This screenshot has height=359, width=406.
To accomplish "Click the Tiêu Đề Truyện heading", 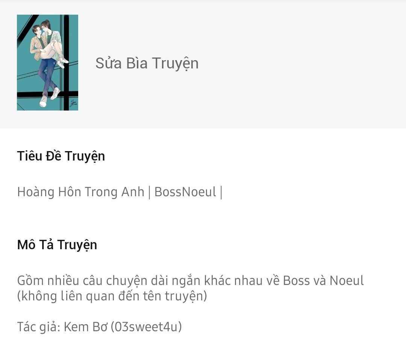I will coord(61,156).
